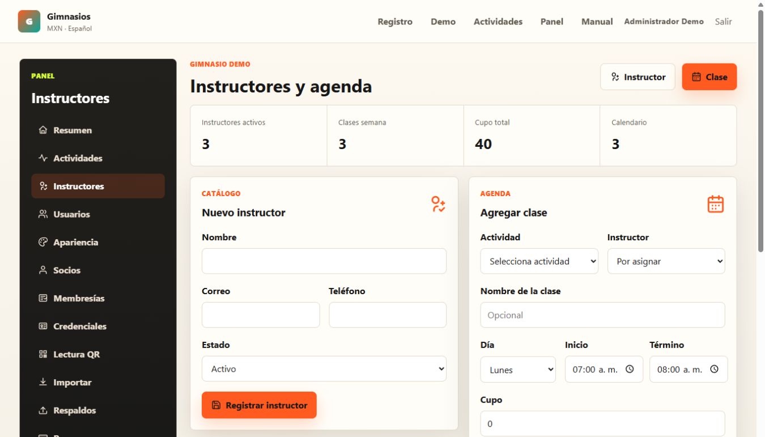This screenshot has width=765, height=437.
Task: Click the Lectura QR code icon
Action: point(43,354)
